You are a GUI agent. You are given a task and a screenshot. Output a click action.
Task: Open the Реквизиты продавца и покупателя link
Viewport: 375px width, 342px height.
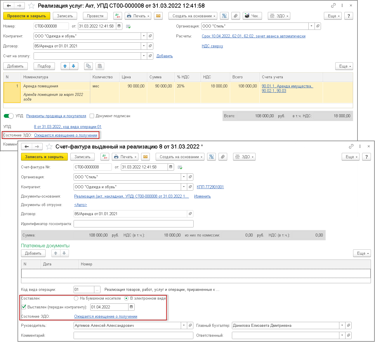pos(56,116)
